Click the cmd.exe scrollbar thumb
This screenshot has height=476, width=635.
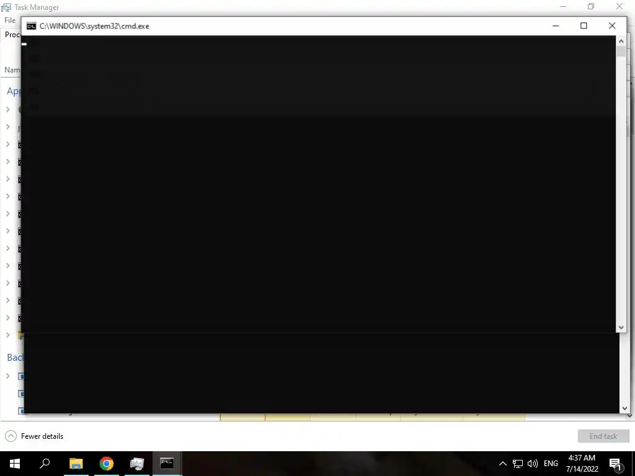(x=621, y=51)
